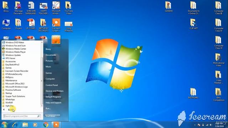This screenshot has width=228, height=128.
Task: Open the INSTRUME folder
Action: [x=193, y=94]
